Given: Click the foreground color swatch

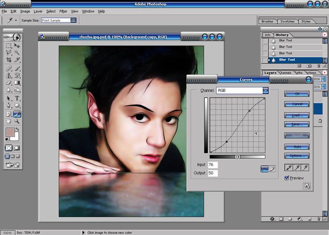Looking at the screenshot, I should pyautogui.click(x=10, y=132).
